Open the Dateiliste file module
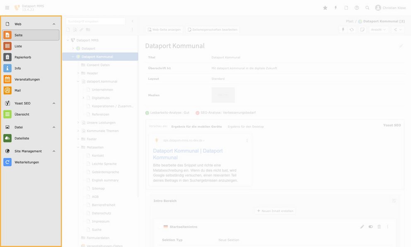The width and height of the screenshot is (411, 247). click(22, 138)
